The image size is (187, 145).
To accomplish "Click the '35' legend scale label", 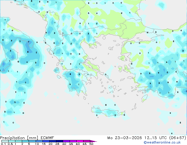I will tap(71, 144).
